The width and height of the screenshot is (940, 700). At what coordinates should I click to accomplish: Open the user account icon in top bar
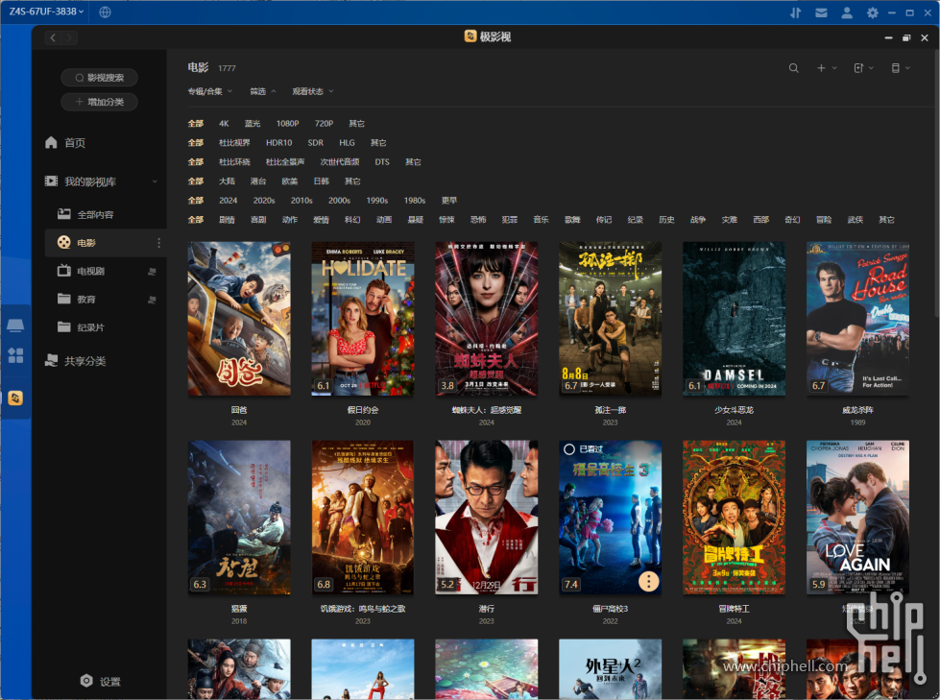coord(847,12)
